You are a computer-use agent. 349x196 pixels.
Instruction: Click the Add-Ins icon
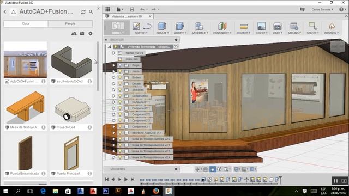pos(294,26)
